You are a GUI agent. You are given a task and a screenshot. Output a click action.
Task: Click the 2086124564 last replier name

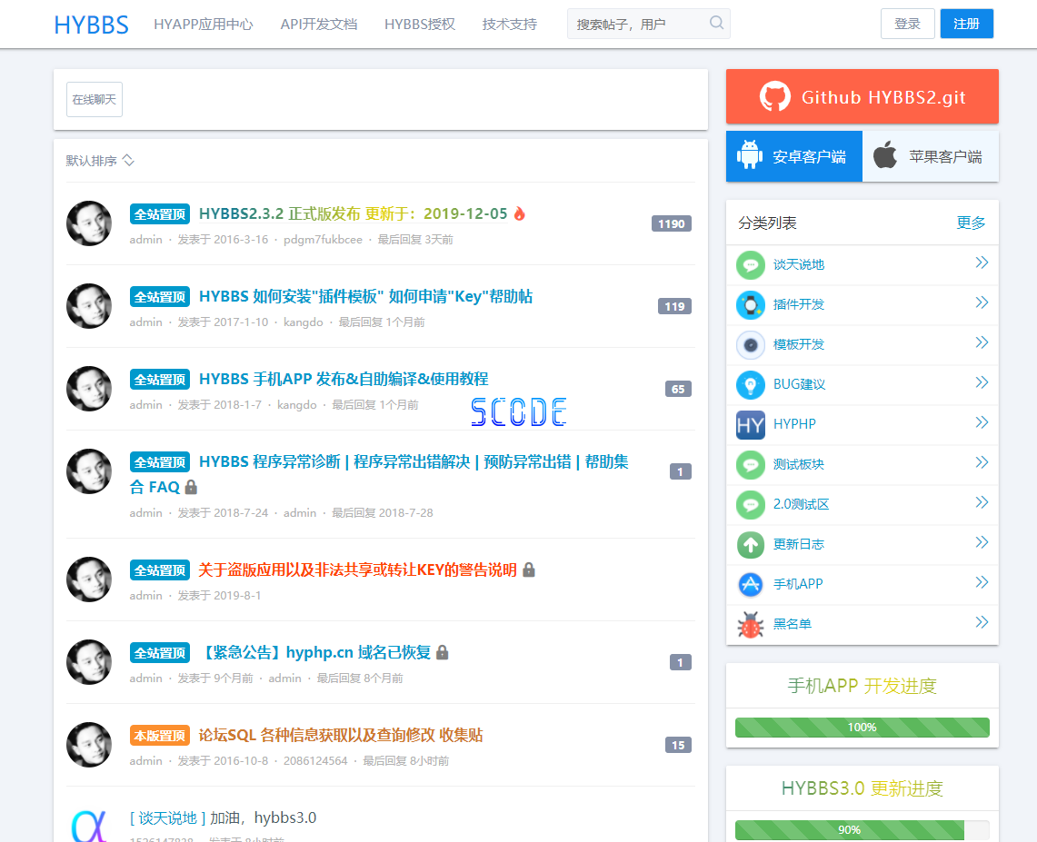click(315, 761)
